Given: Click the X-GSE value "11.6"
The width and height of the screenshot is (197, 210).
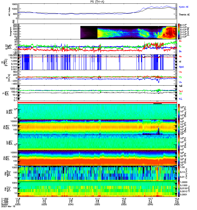Looking at the screenshot, I should click(x=44, y=199).
